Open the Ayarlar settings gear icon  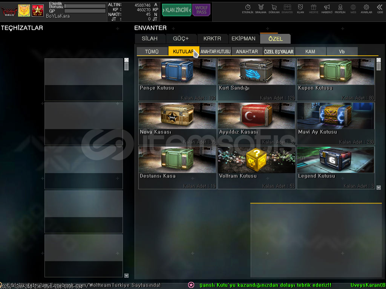point(366,9)
